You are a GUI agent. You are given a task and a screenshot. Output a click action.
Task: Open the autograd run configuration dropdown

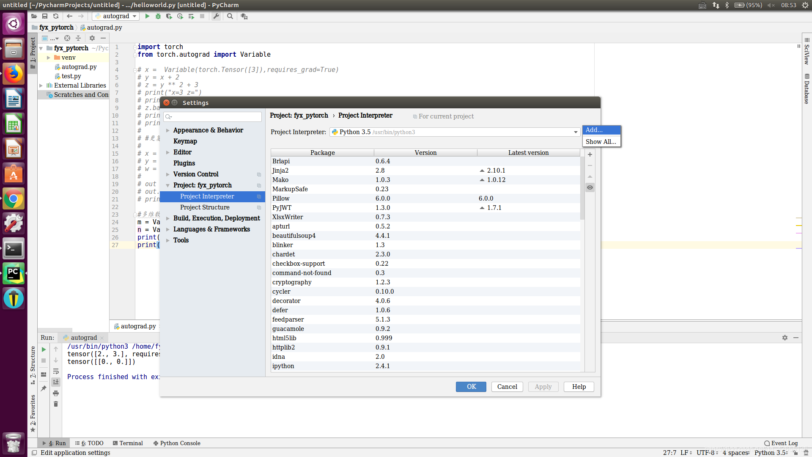pos(116,16)
